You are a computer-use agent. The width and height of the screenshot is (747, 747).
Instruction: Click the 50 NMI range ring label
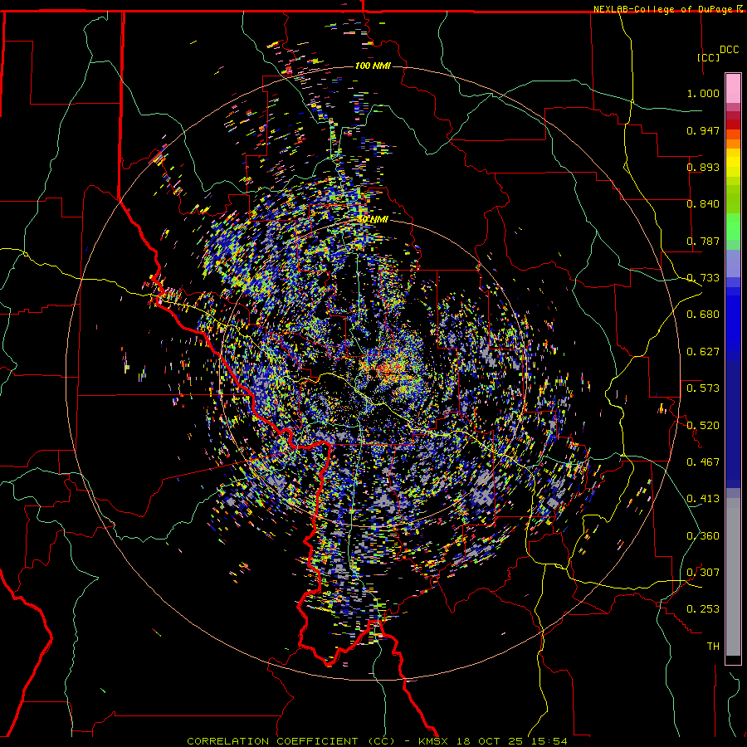(373, 220)
